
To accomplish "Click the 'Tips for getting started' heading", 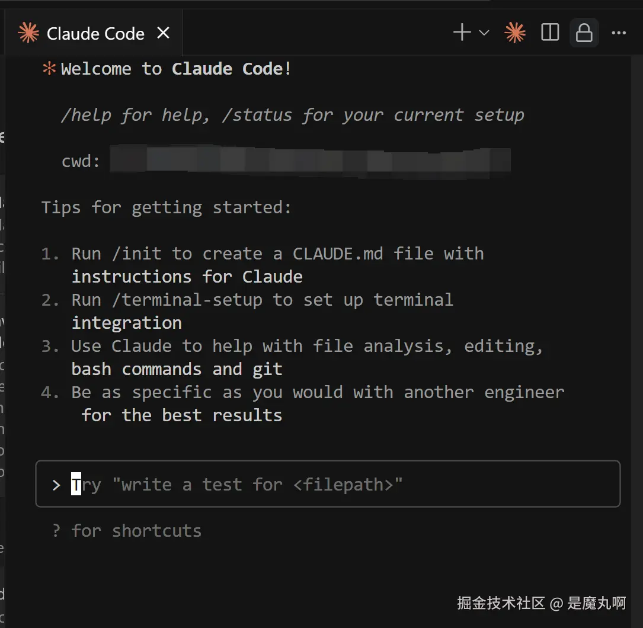I will 167,208.
